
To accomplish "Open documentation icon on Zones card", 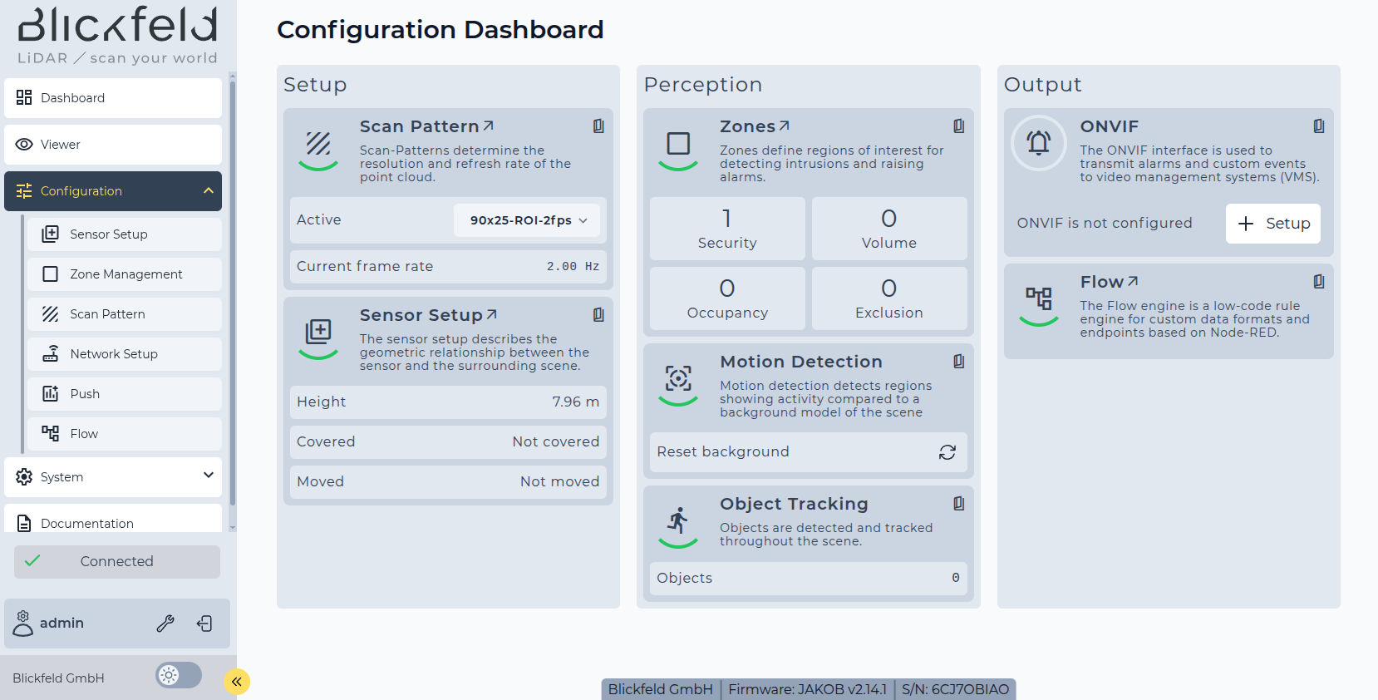I will click(958, 126).
